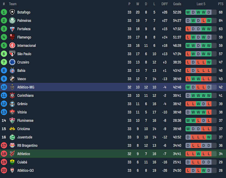226x178 pixels.
Task: Click the RB Bragantino club crest icon
Action: click(x=12, y=145)
